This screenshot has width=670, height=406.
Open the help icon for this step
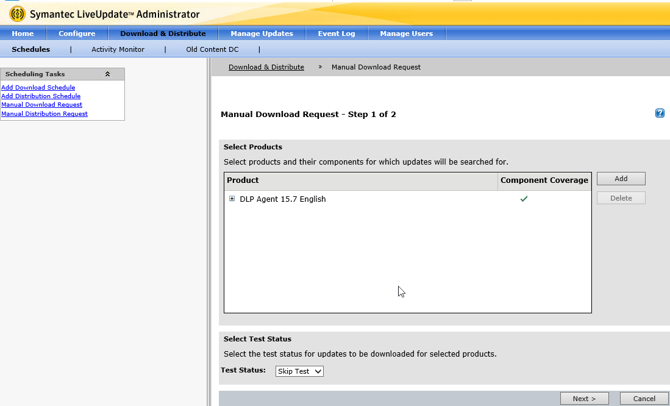[660, 113]
